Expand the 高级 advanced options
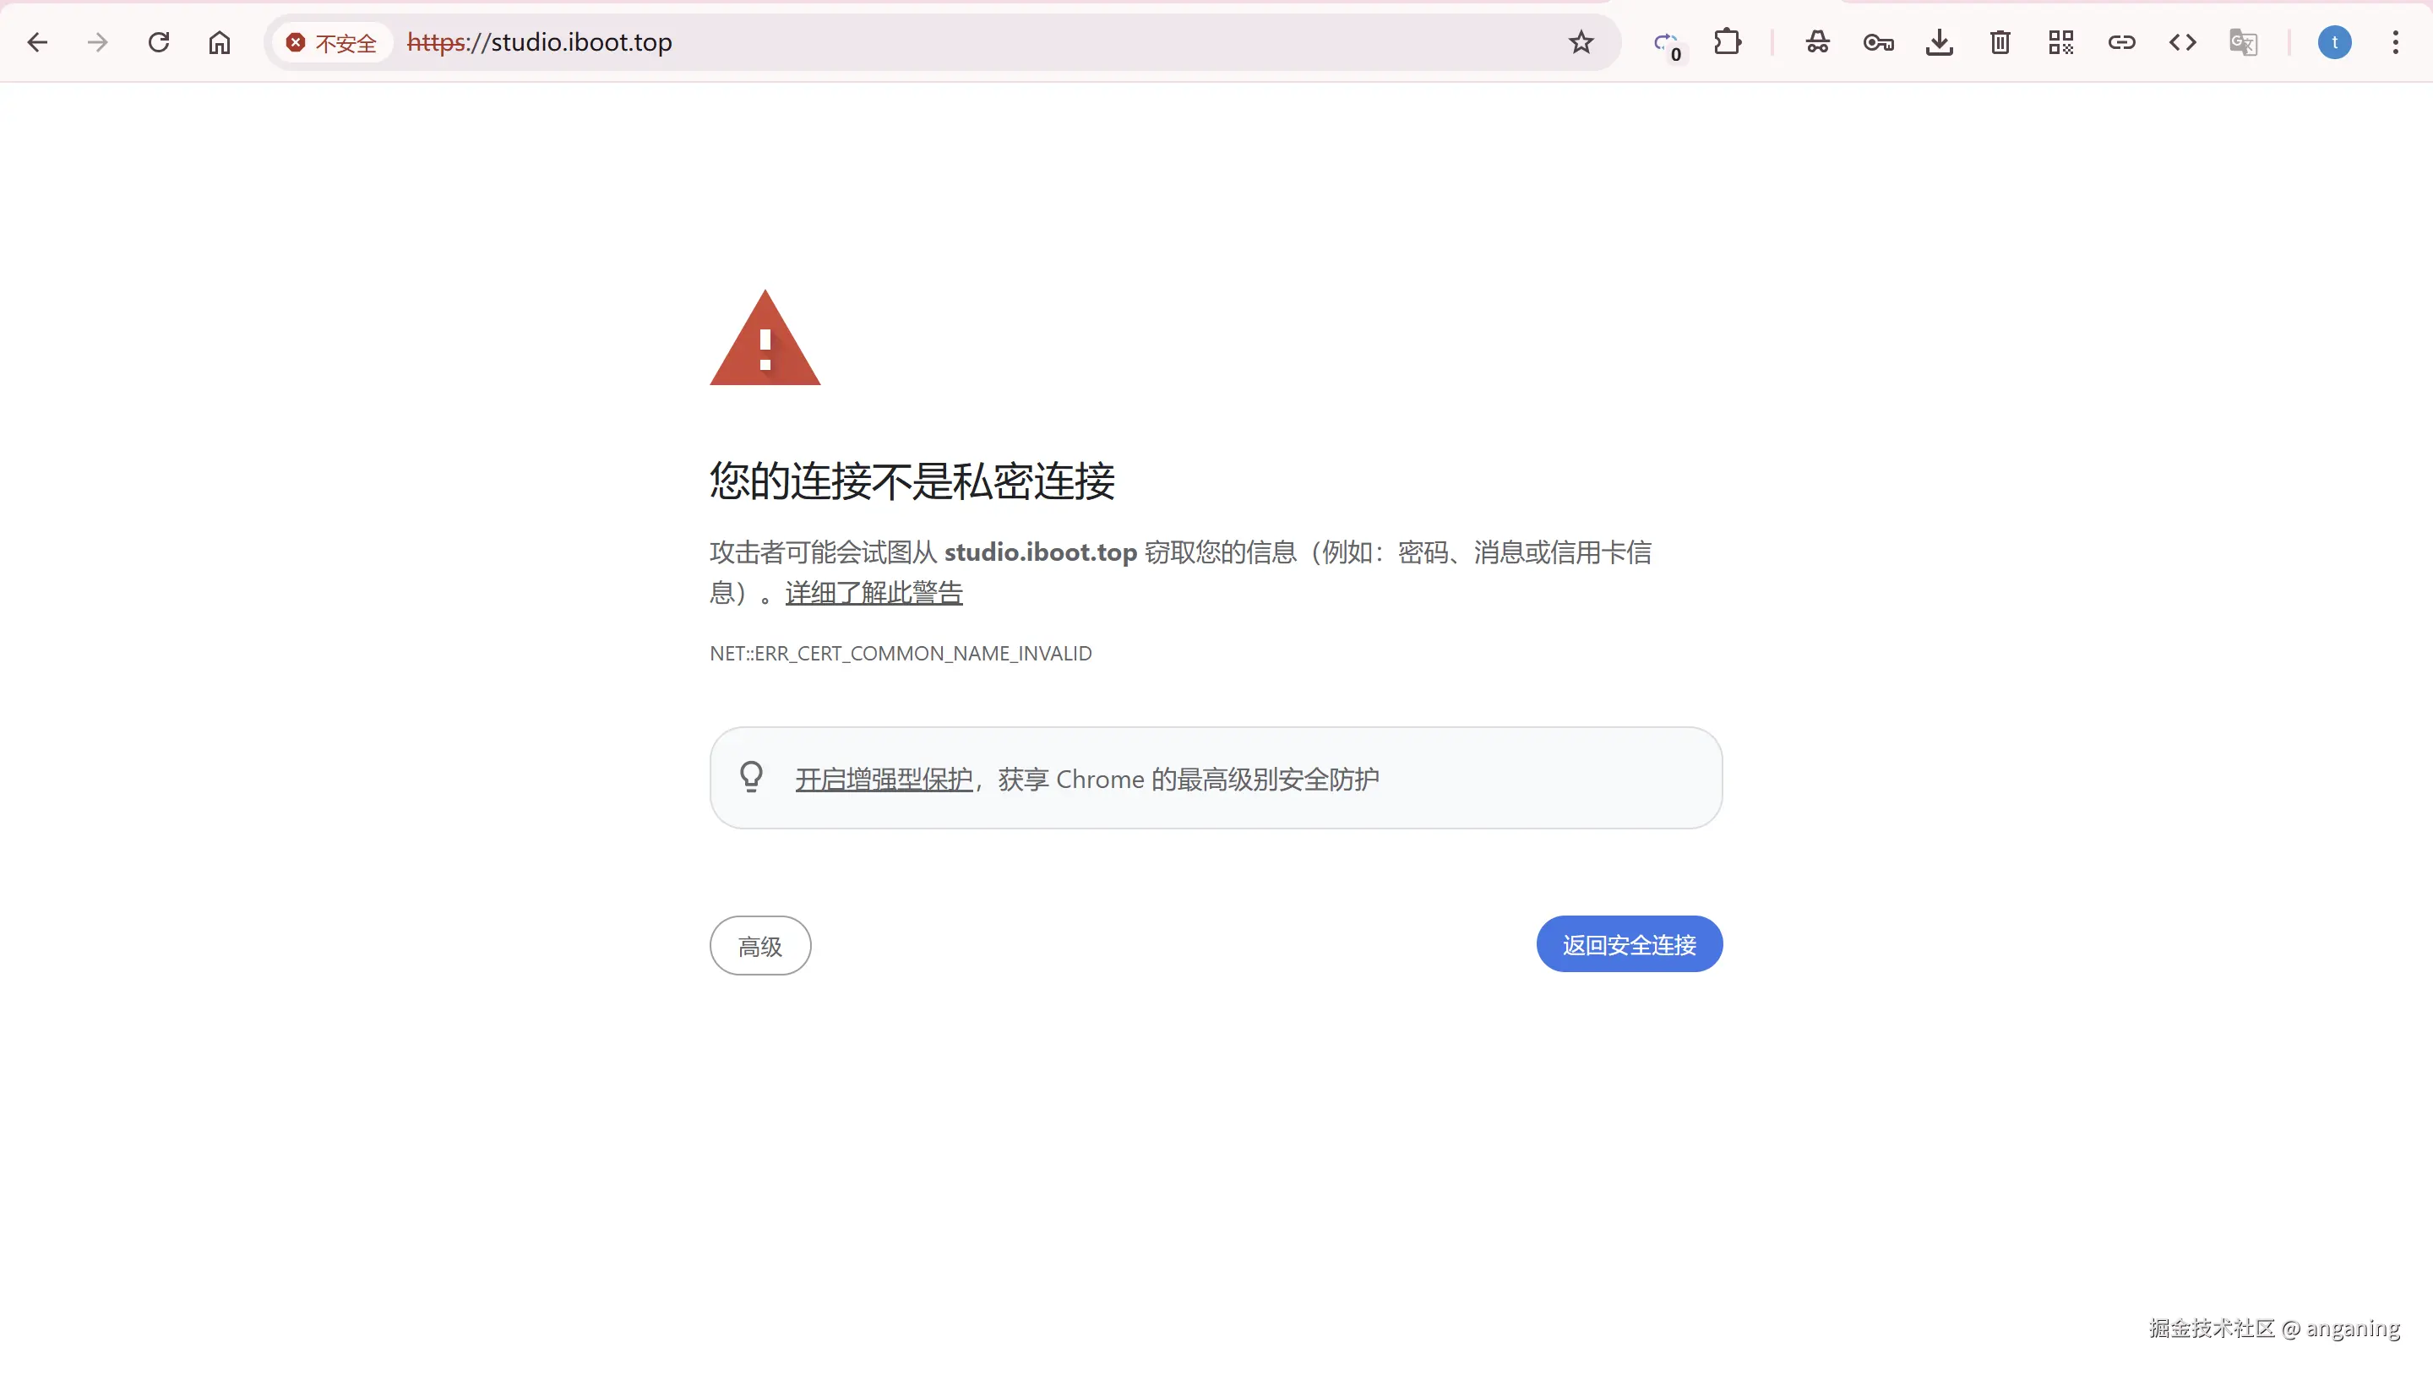Screen dimensions: 2433x1375 point(760,945)
